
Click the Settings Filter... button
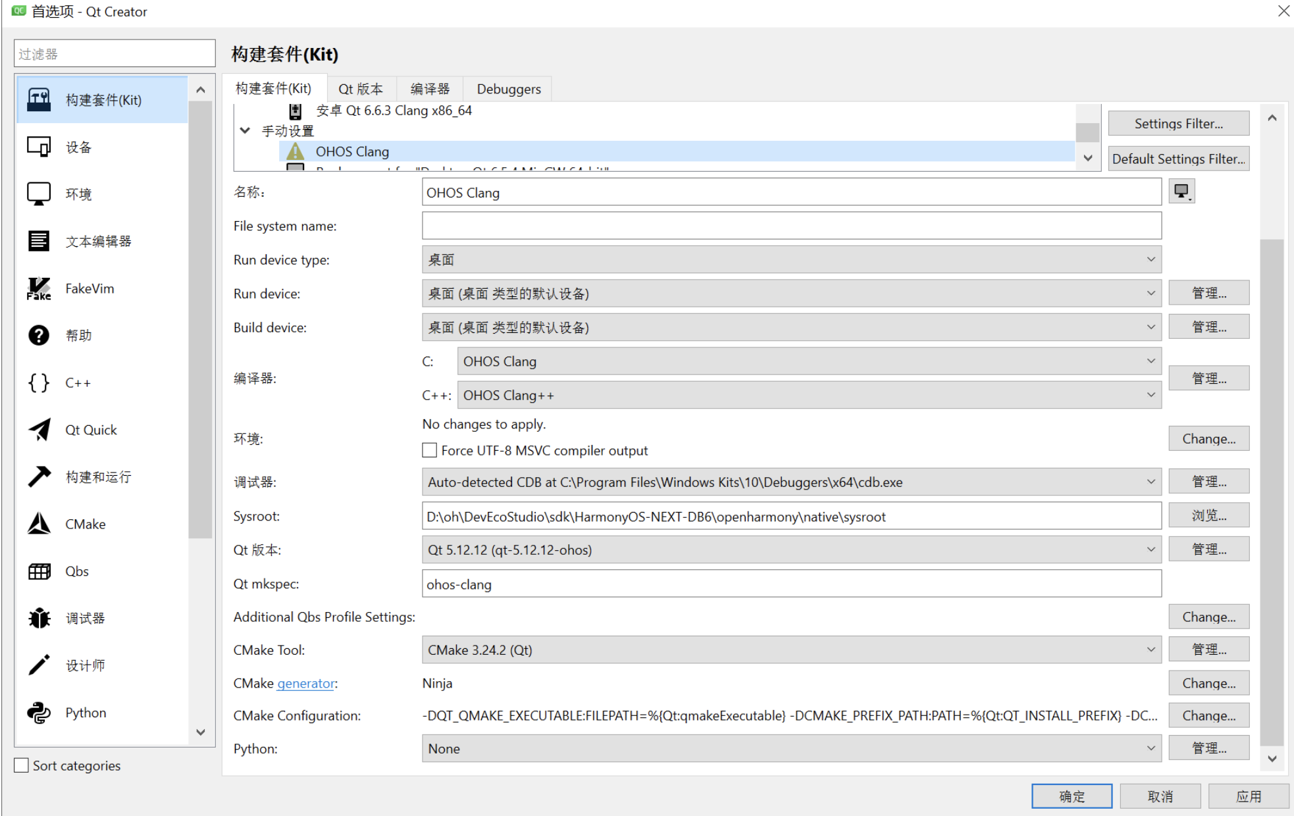tap(1178, 124)
